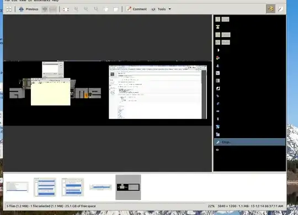
Task: Open the free Rotate tool
Action: (x=218, y=127)
